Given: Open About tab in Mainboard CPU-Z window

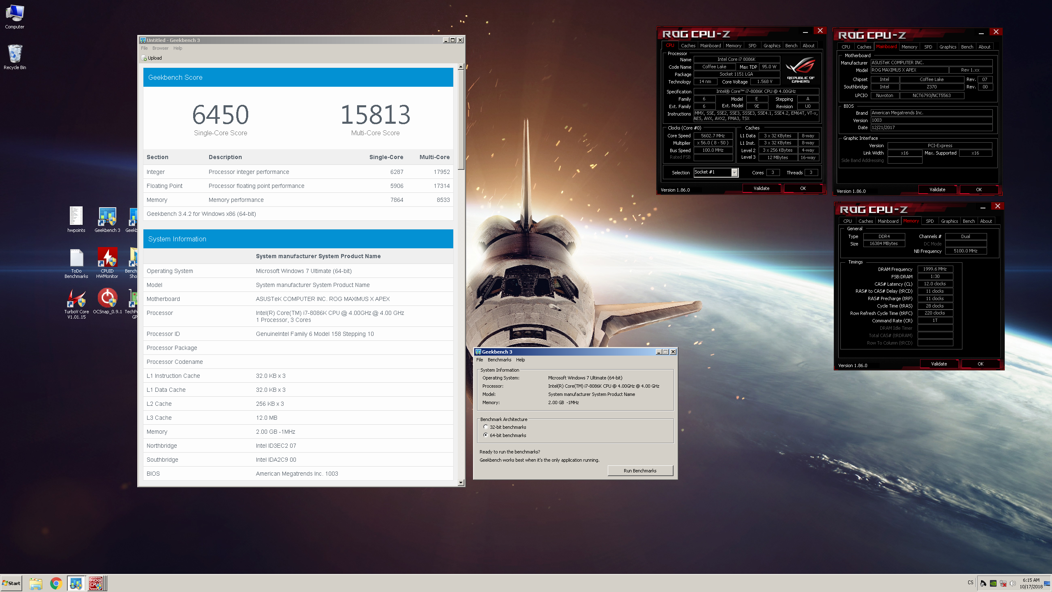Looking at the screenshot, I should pyautogui.click(x=984, y=47).
